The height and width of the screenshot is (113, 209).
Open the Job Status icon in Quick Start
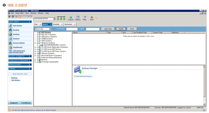click(x=10, y=25)
